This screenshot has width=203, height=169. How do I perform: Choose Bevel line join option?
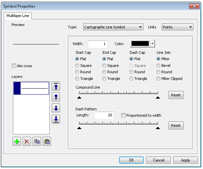159,65
